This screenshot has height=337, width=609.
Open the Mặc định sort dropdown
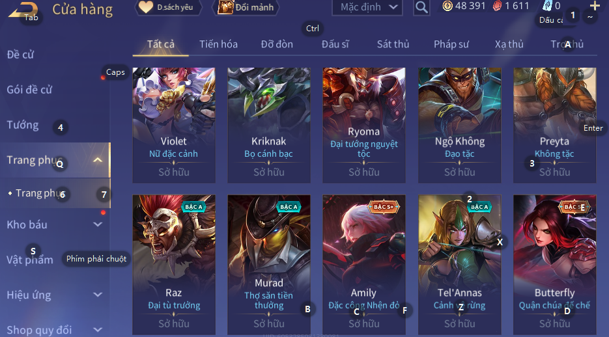tap(367, 7)
